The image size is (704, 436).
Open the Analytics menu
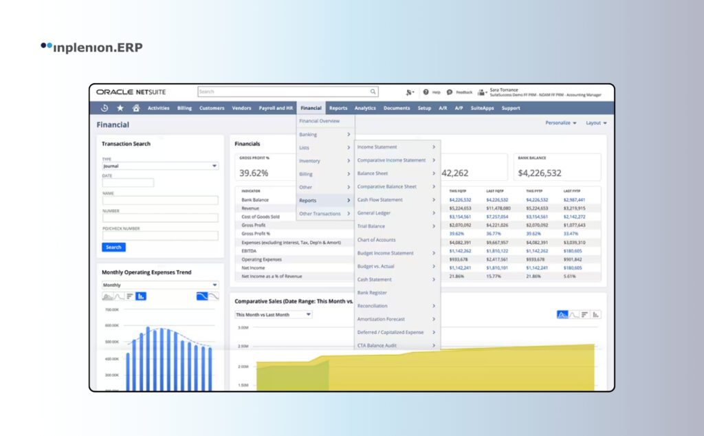click(x=365, y=108)
